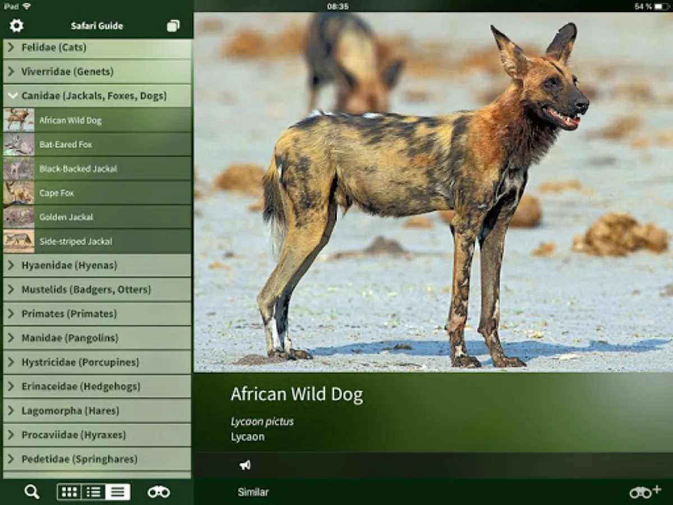The height and width of the screenshot is (505, 673).
Task: Tap the Bat-Eared Fox thumbnail
Action: coord(19,144)
